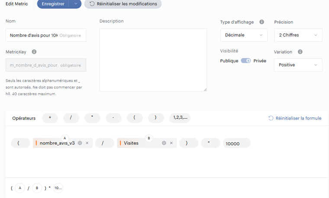Image resolution: width=329 pixels, height=198 pixels.
Task: Open settings gear for Visites metric
Action: coord(164,143)
